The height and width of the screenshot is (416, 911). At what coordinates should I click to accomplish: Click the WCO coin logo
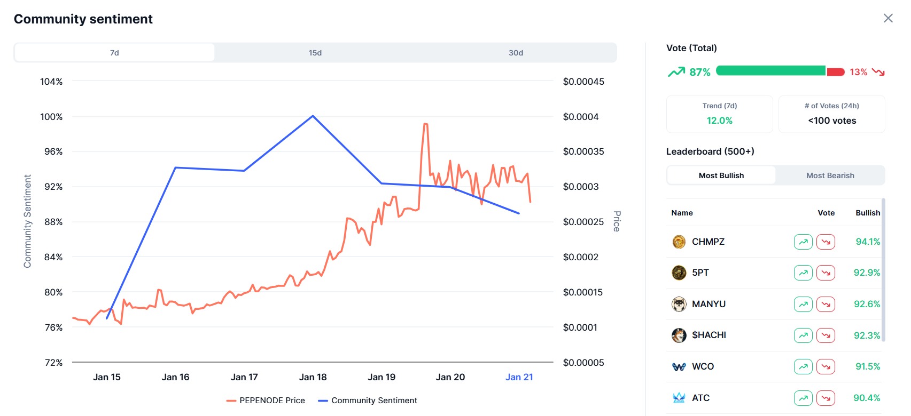click(679, 366)
